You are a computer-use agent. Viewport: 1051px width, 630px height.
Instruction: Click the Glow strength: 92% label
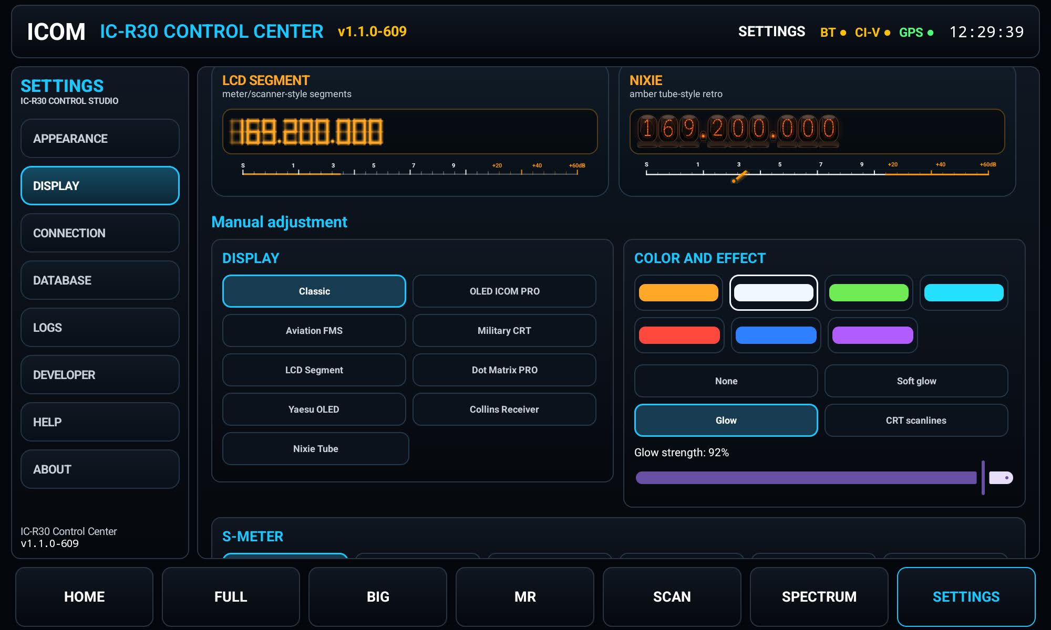682,453
